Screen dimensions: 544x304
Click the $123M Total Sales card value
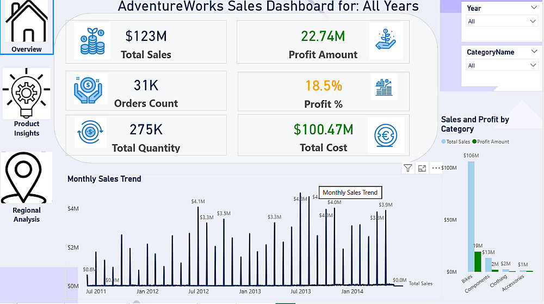click(146, 36)
